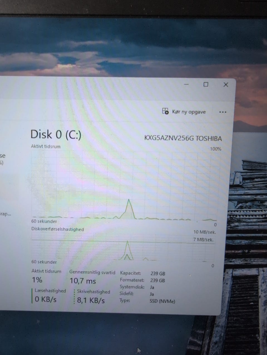Viewport: 267px width, 355px height.
Task: Click the KXG5AZNV256G TOSHIBA model name
Action: (x=183, y=138)
